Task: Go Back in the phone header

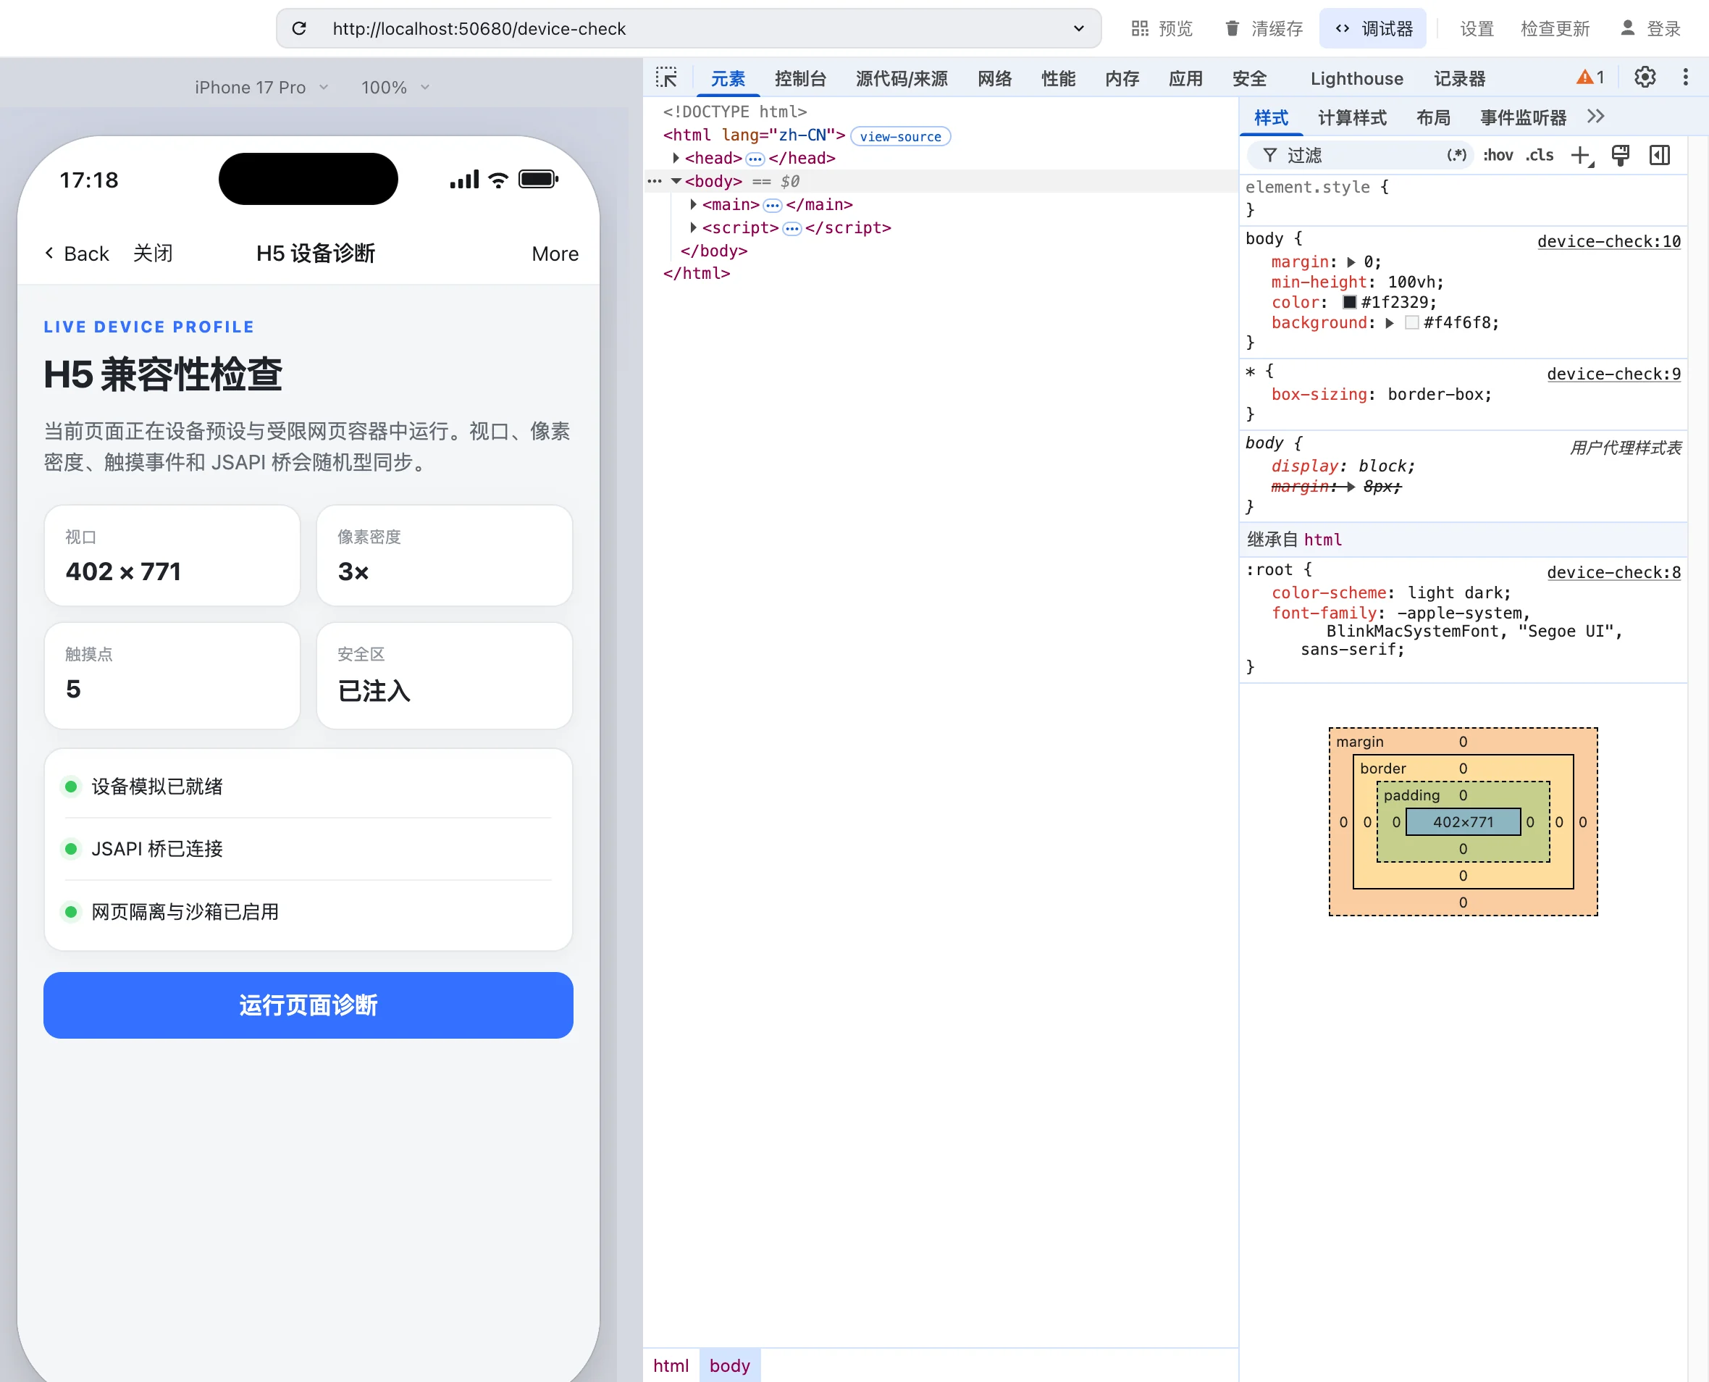Action: pos(77,254)
